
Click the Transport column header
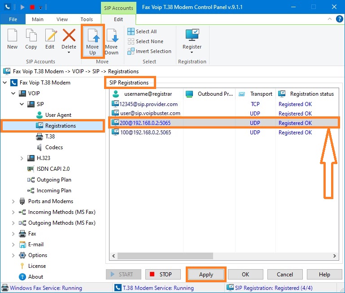coord(255,94)
